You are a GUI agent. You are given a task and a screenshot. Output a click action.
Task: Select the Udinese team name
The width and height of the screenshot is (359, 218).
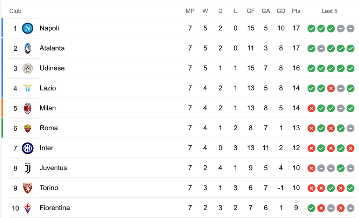52,68
